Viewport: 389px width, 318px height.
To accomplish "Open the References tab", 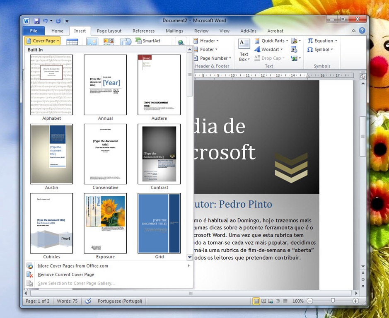I will click(x=143, y=31).
